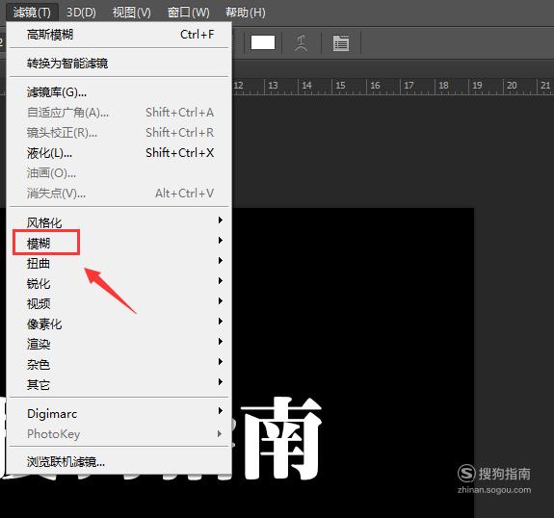This screenshot has height=518, width=554.
Task: Expand the 杂色 submenu
Action: click(x=119, y=364)
